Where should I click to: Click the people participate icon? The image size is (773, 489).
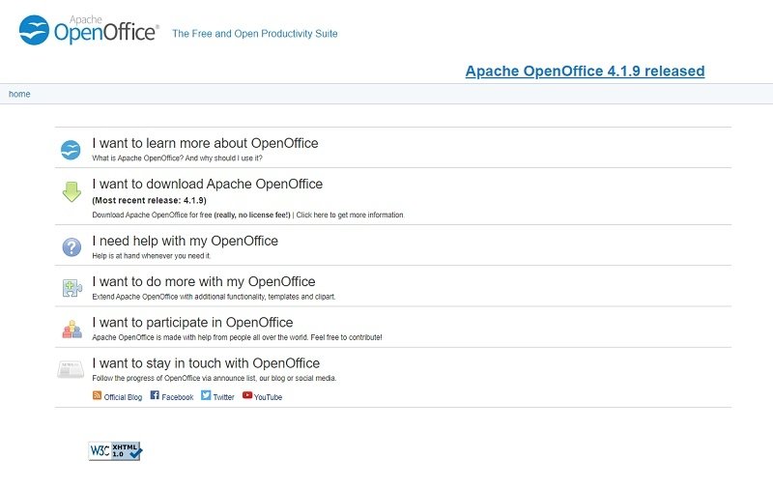tap(72, 329)
